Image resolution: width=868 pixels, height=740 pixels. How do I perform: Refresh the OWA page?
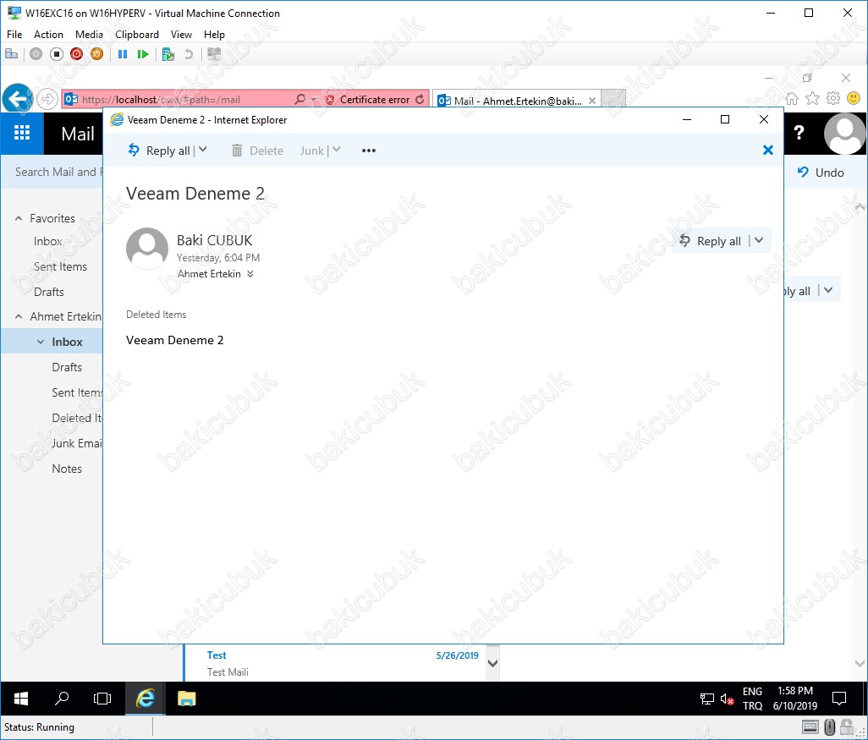tap(420, 100)
